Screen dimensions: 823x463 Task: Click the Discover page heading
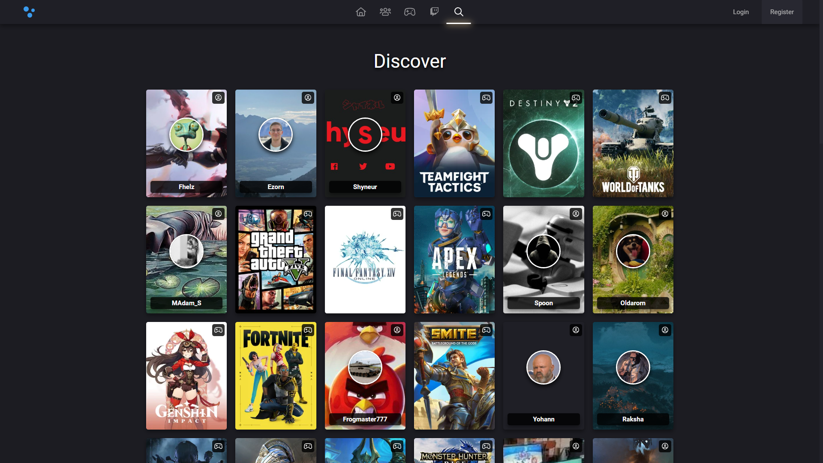point(410,61)
